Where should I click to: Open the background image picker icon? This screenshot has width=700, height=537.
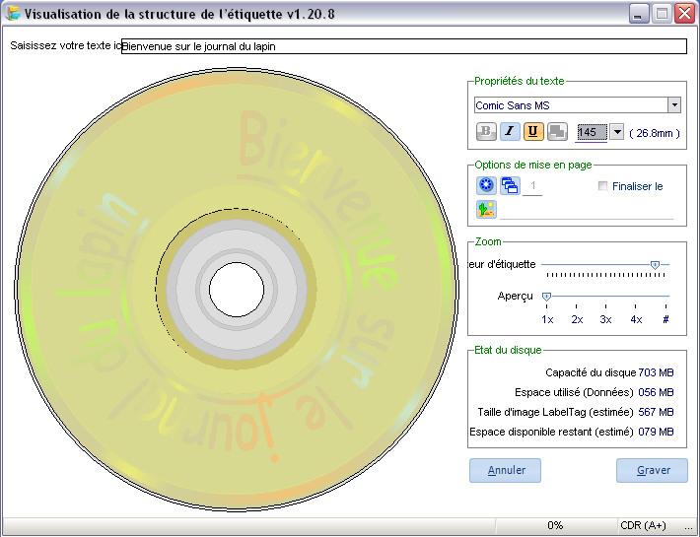click(486, 209)
